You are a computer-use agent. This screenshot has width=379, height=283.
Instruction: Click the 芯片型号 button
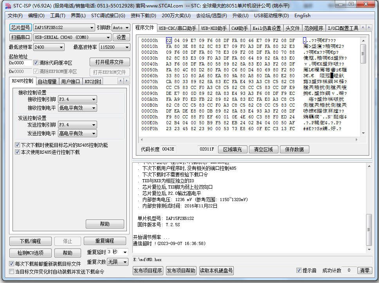[x=20, y=27]
